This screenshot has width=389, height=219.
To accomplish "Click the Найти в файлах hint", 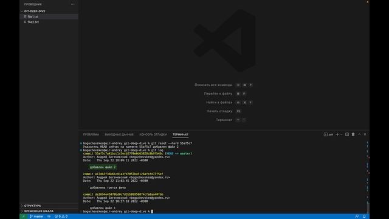I will (x=219, y=102).
